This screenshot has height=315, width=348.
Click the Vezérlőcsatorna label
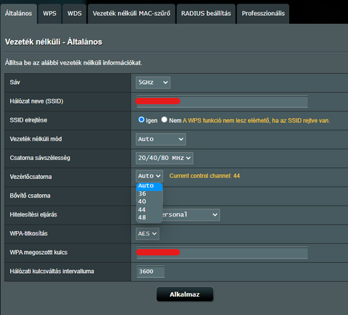(x=30, y=177)
